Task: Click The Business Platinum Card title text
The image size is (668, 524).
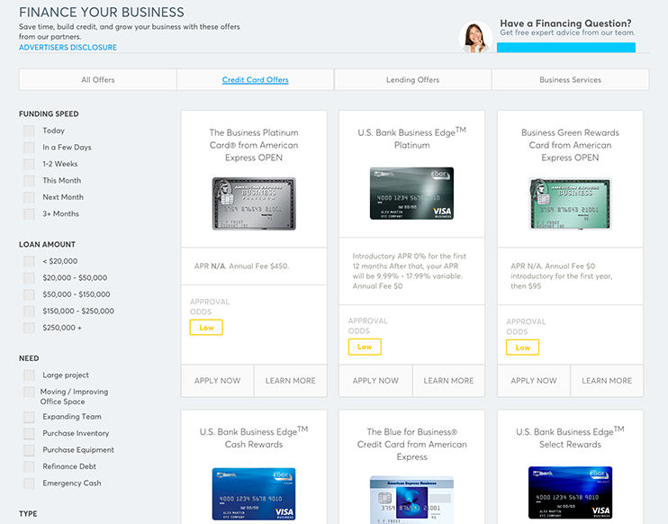Action: tap(254, 145)
